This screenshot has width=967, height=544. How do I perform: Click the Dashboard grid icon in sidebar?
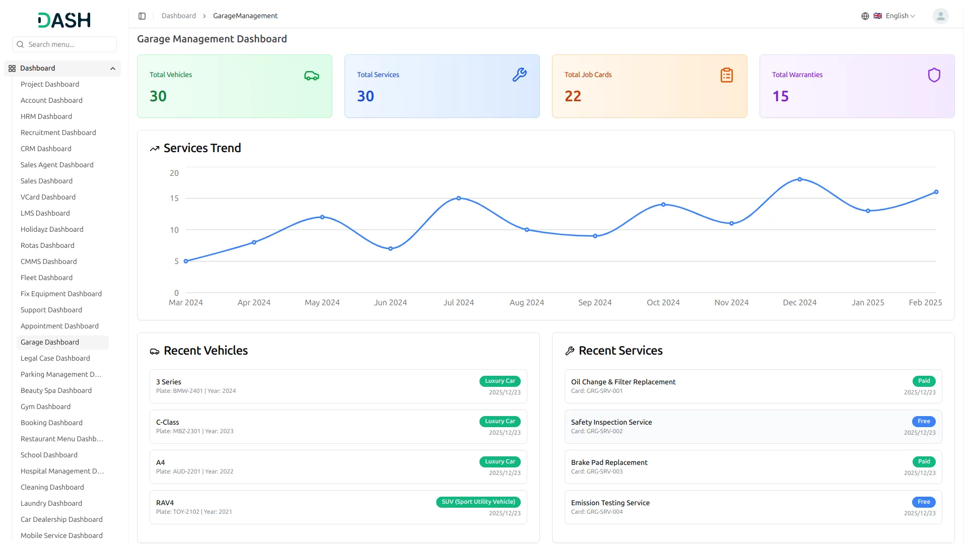tap(12, 69)
